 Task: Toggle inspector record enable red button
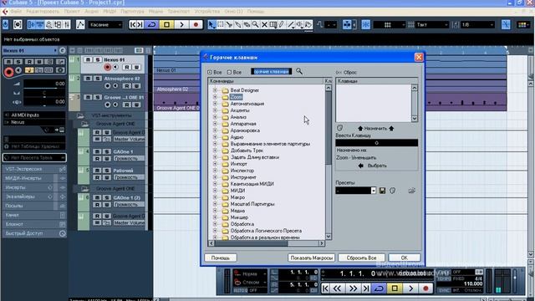[x=9, y=72]
